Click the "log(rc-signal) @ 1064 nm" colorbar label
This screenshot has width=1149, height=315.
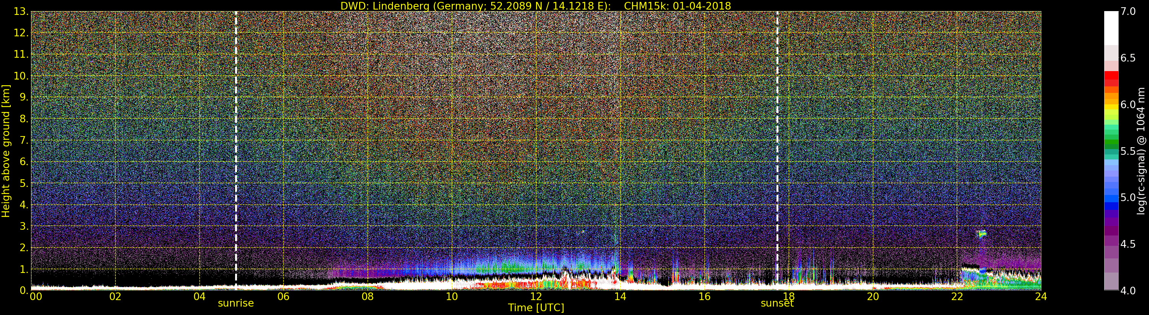1141,151
